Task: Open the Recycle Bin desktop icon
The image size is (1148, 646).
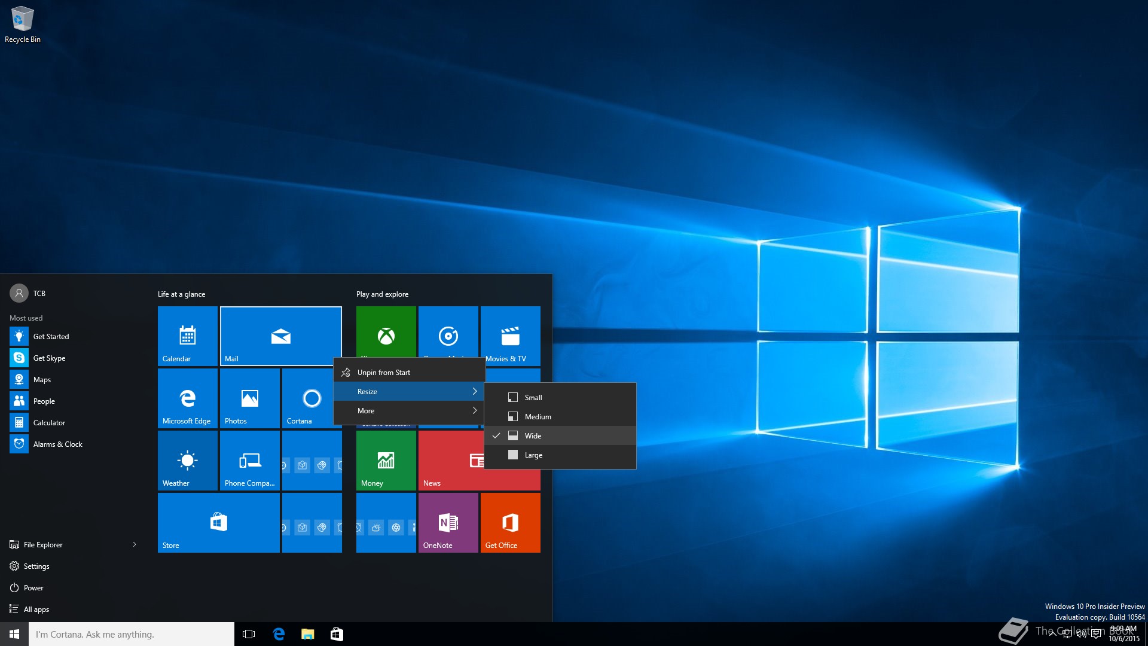Action: pyautogui.click(x=23, y=24)
